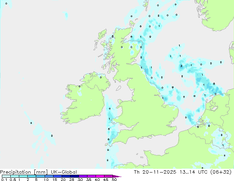Click the '10' legend scale label
Viewport: 234px width, 181px height.
pyautogui.click(x=46, y=180)
